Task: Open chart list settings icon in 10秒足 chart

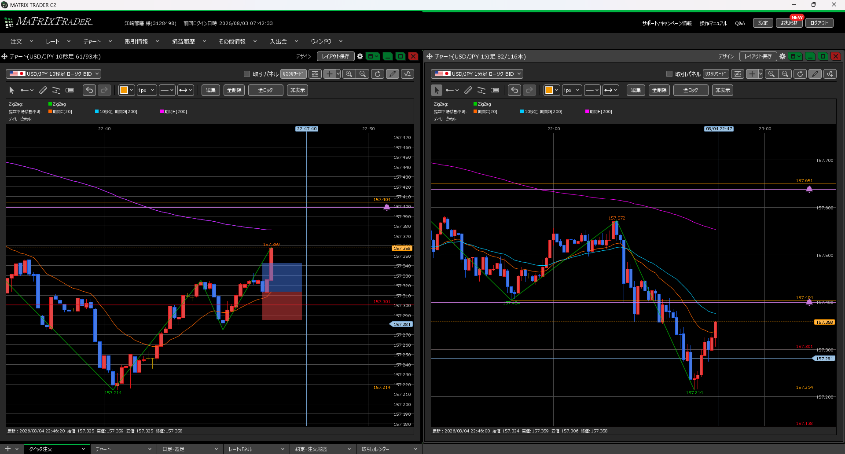Action: pos(315,74)
